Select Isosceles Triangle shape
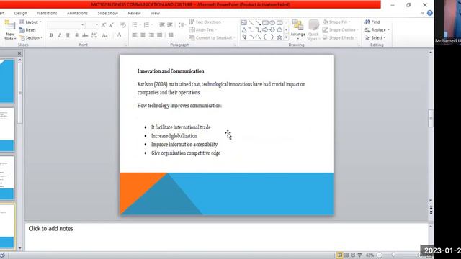The width and height of the screenshot is (461, 259). (x=244, y=30)
